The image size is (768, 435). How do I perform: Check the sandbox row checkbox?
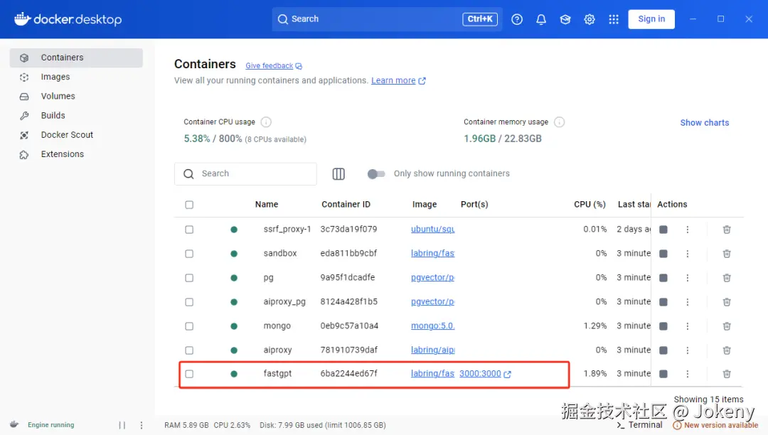coord(189,254)
